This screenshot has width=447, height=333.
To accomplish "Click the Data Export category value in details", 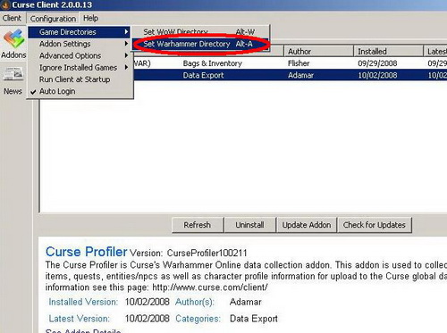I will pyautogui.click(x=254, y=319).
